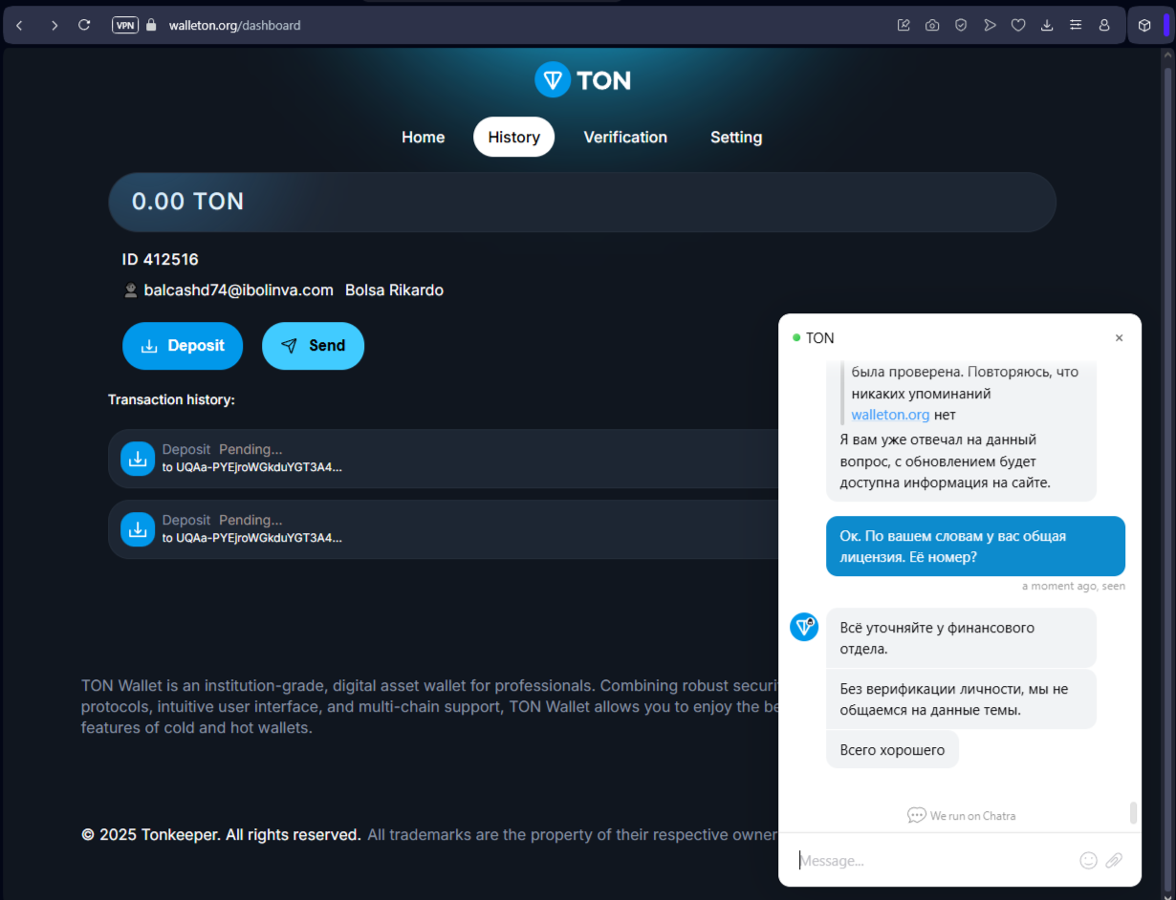Click the chat conversation scrollbar
Image resolution: width=1176 pixels, height=900 pixels.
pyautogui.click(x=1134, y=813)
